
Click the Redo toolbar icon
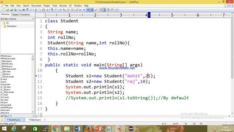click(56, 10)
